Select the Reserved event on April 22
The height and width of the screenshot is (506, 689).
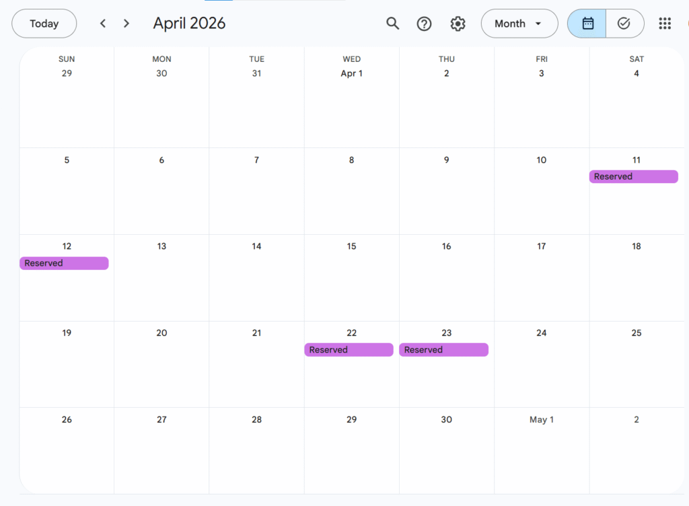point(349,350)
